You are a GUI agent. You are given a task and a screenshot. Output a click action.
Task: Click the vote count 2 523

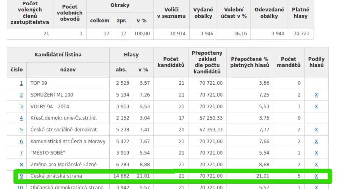123,83
